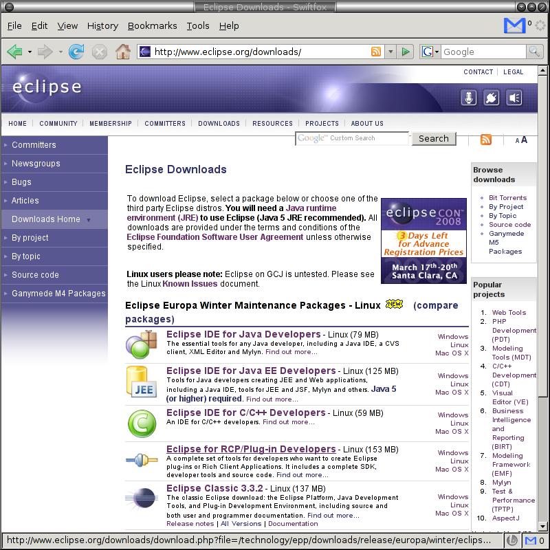
Task: Go to the COMMUNITY navigation tab
Action: pyautogui.click(x=58, y=124)
